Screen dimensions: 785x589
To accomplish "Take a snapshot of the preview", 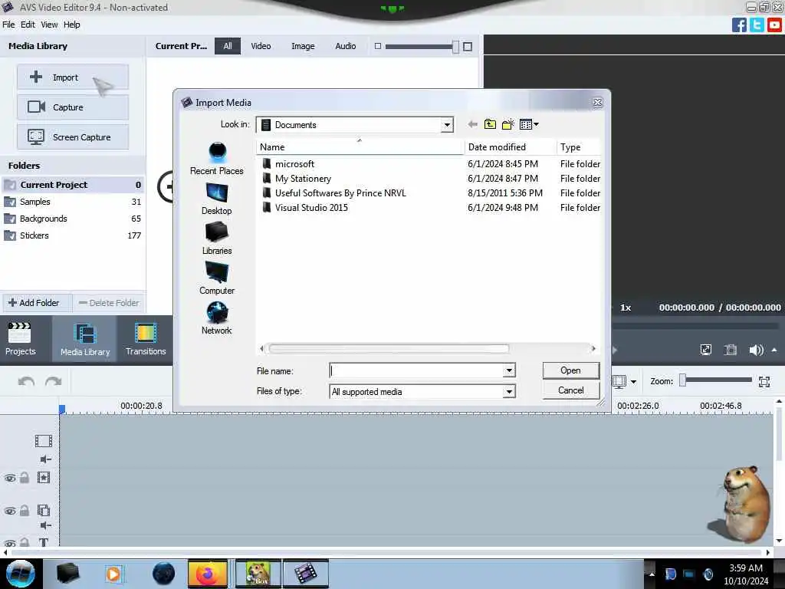I will coord(731,350).
